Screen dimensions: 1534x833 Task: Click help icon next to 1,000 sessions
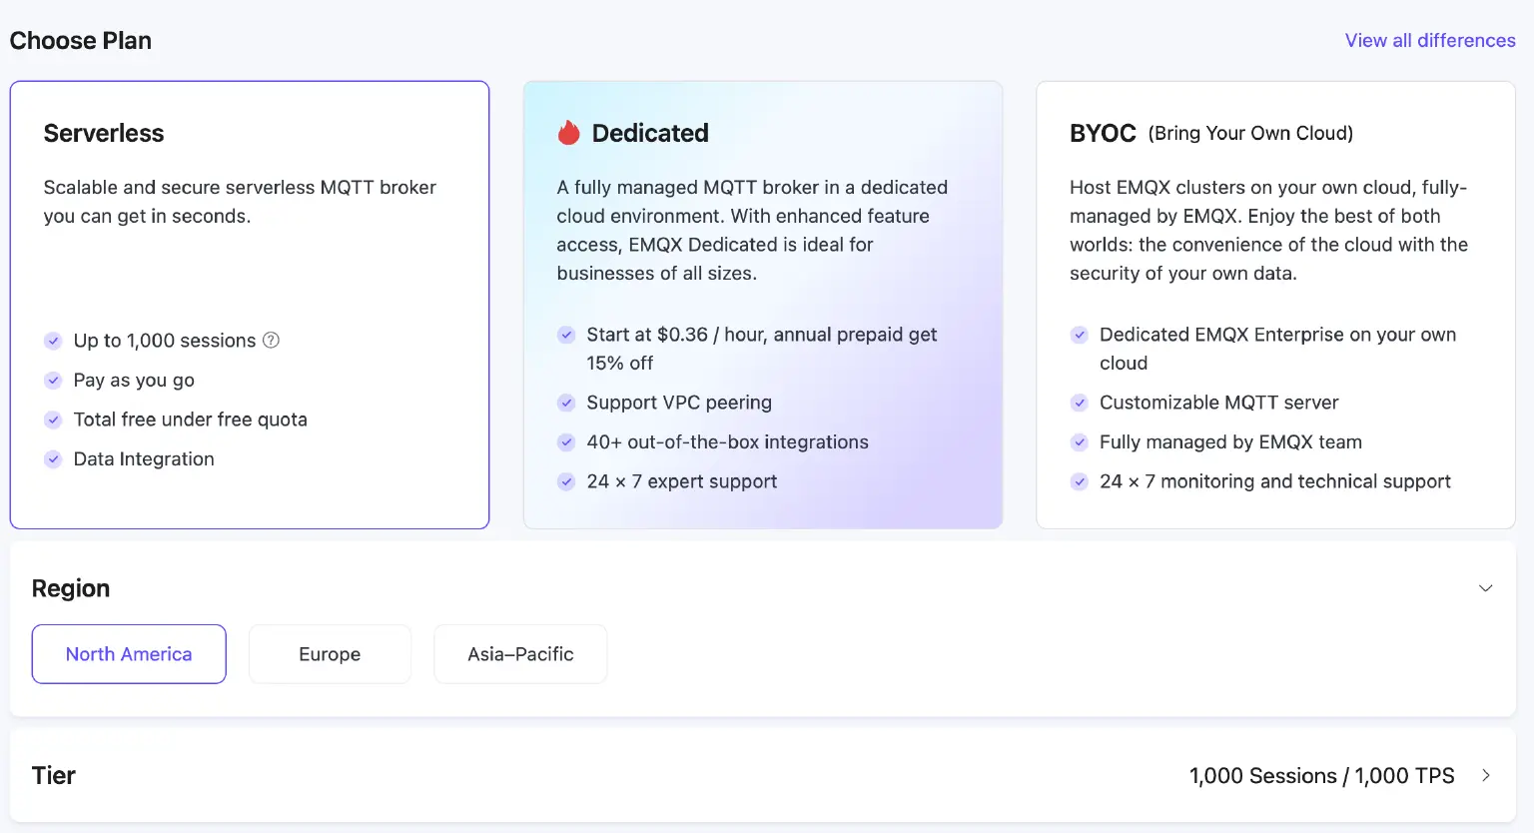pos(271,341)
